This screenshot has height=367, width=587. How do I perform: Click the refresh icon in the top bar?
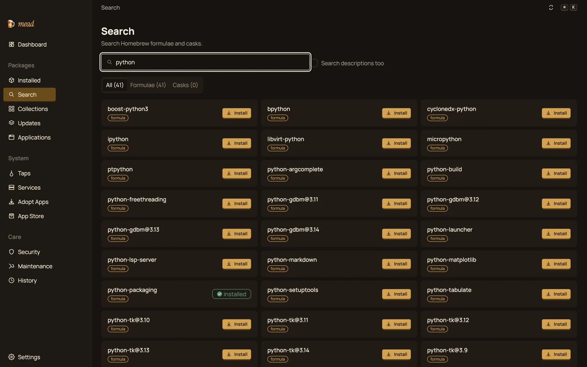click(551, 7)
